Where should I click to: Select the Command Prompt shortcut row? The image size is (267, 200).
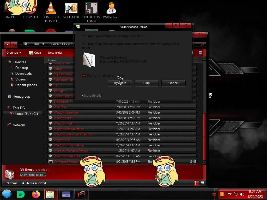pyautogui.click(x=122, y=161)
